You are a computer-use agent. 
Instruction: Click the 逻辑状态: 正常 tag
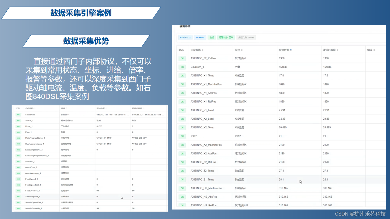click(226, 37)
